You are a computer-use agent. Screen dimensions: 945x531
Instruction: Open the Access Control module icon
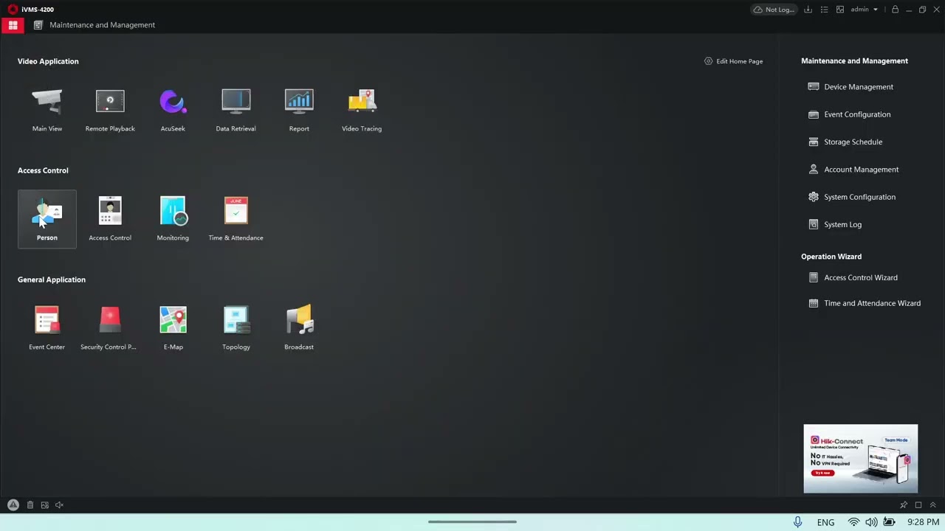[110, 219]
